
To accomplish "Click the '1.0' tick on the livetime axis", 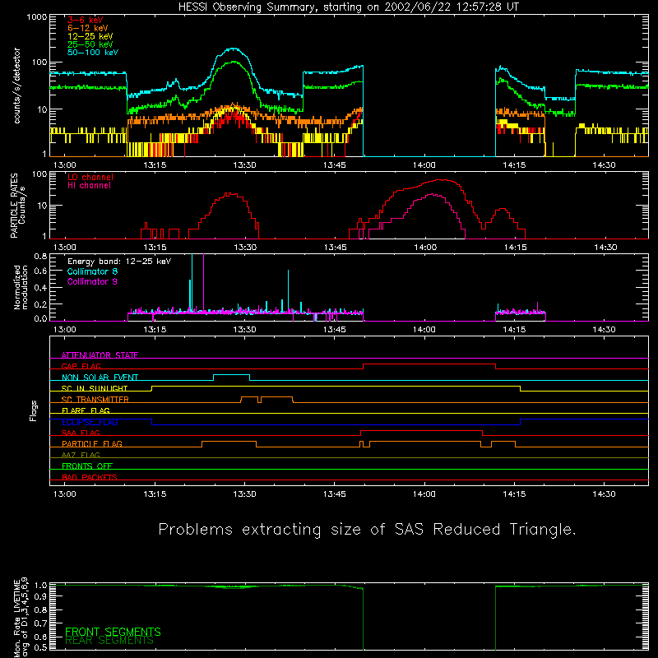I will pos(41,585).
